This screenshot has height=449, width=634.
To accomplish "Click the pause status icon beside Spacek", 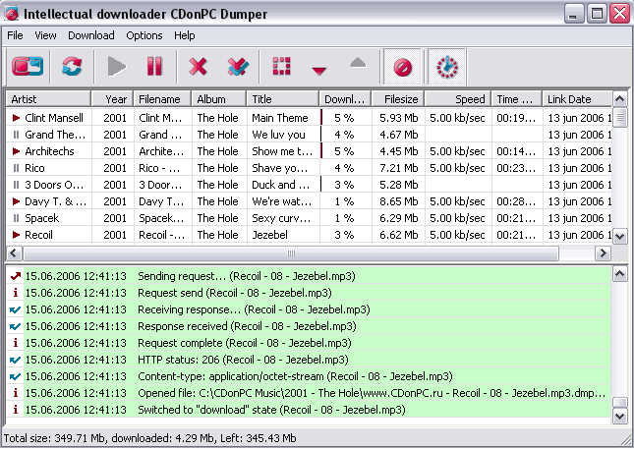I will click(16, 218).
